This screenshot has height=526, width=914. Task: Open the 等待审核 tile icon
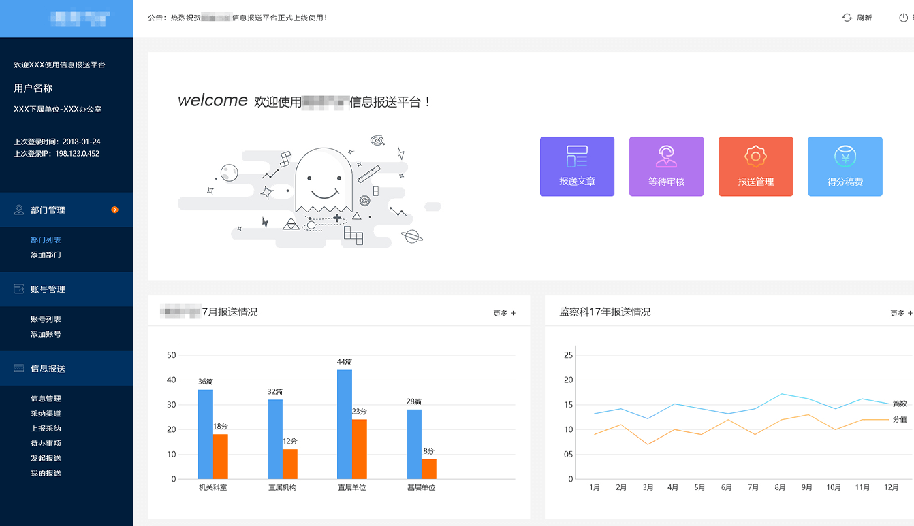click(666, 157)
